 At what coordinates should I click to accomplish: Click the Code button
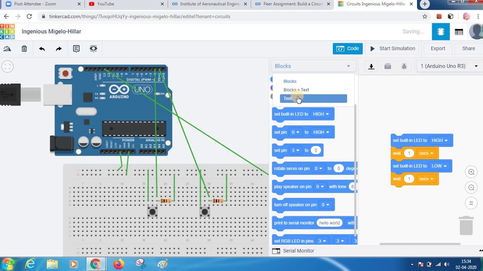click(x=348, y=49)
